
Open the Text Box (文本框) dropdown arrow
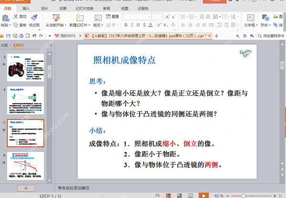256,25
